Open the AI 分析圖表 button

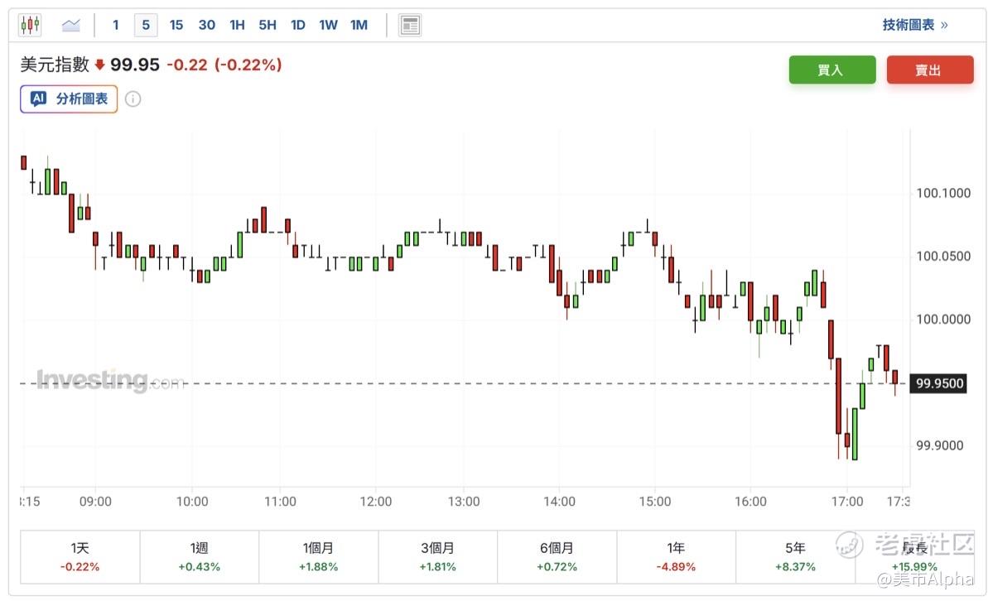click(x=70, y=99)
